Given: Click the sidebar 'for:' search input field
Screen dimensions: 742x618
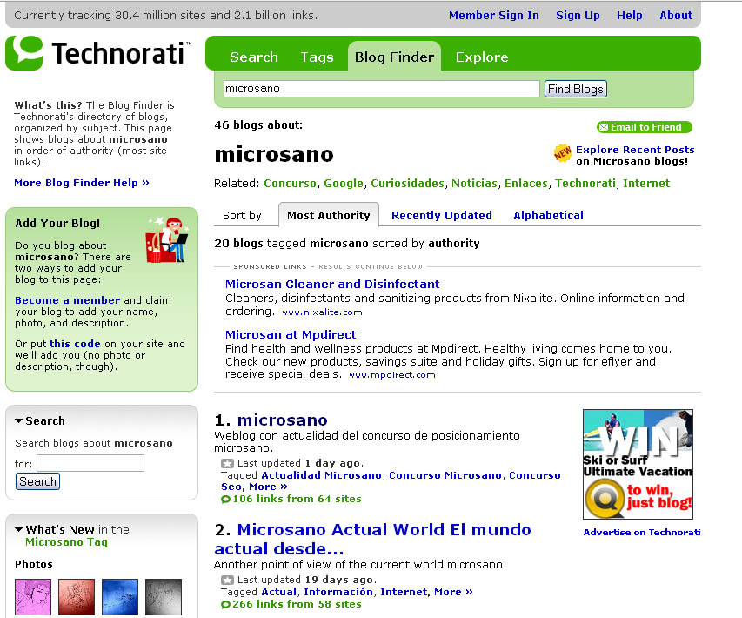Looking at the screenshot, I should (90, 463).
